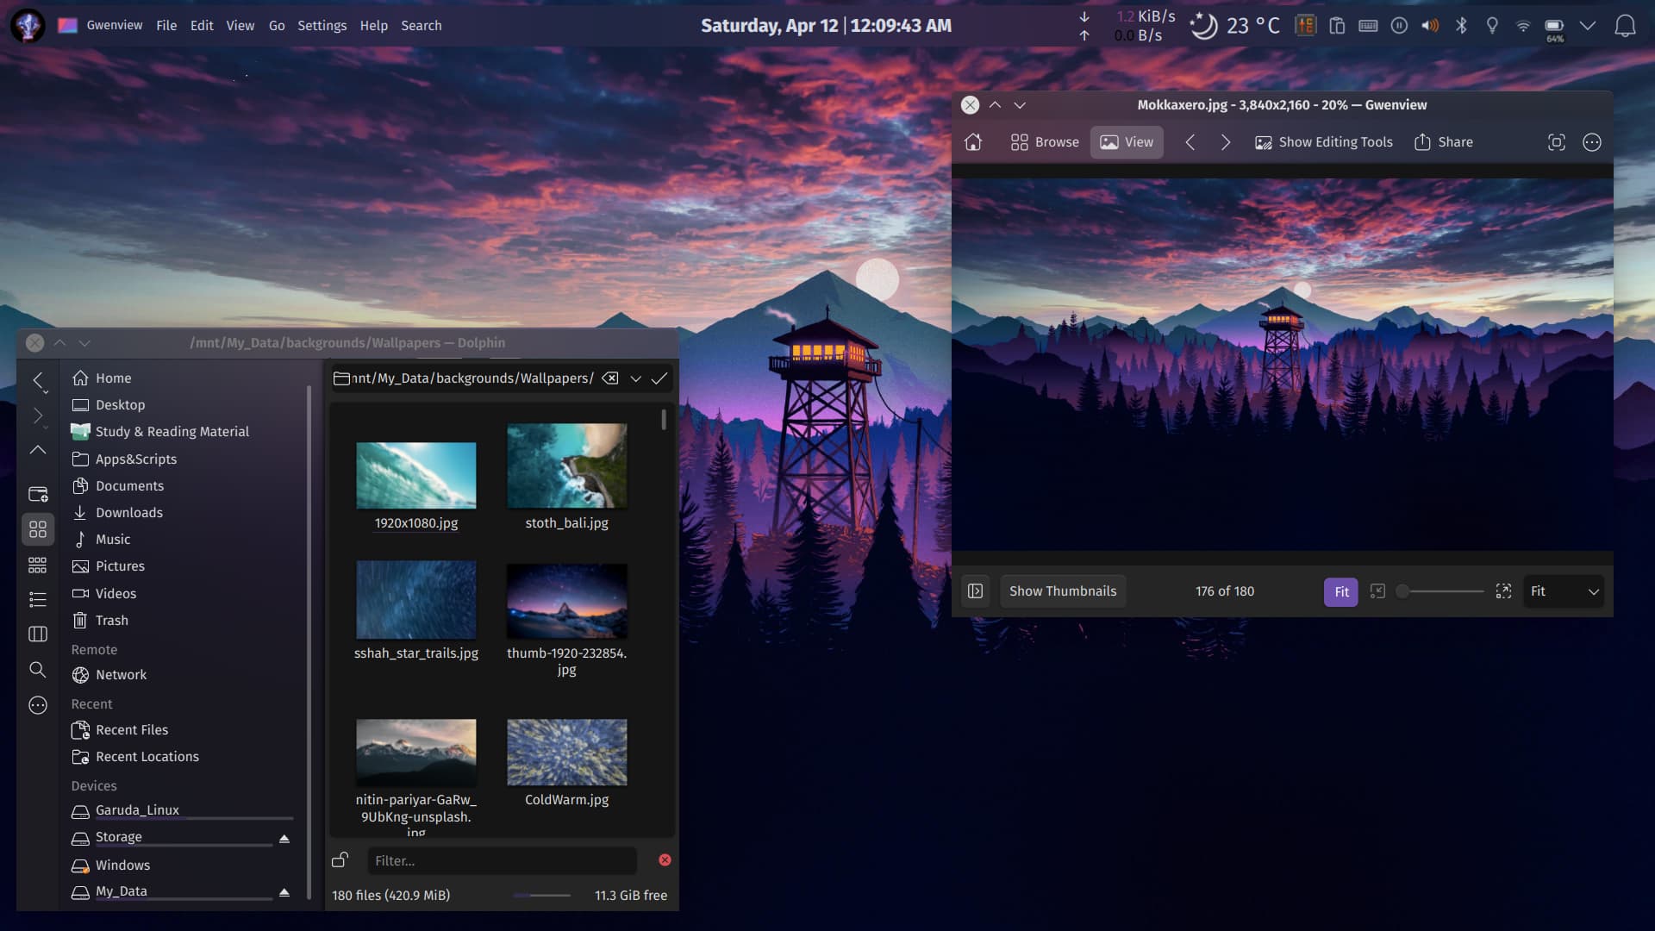Select stoth_bali.jpg thumbnail
This screenshot has width=1655, height=931.
(566, 465)
